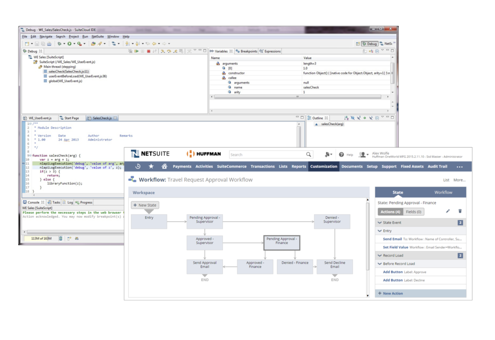Open the Send Email action link

tap(392, 239)
